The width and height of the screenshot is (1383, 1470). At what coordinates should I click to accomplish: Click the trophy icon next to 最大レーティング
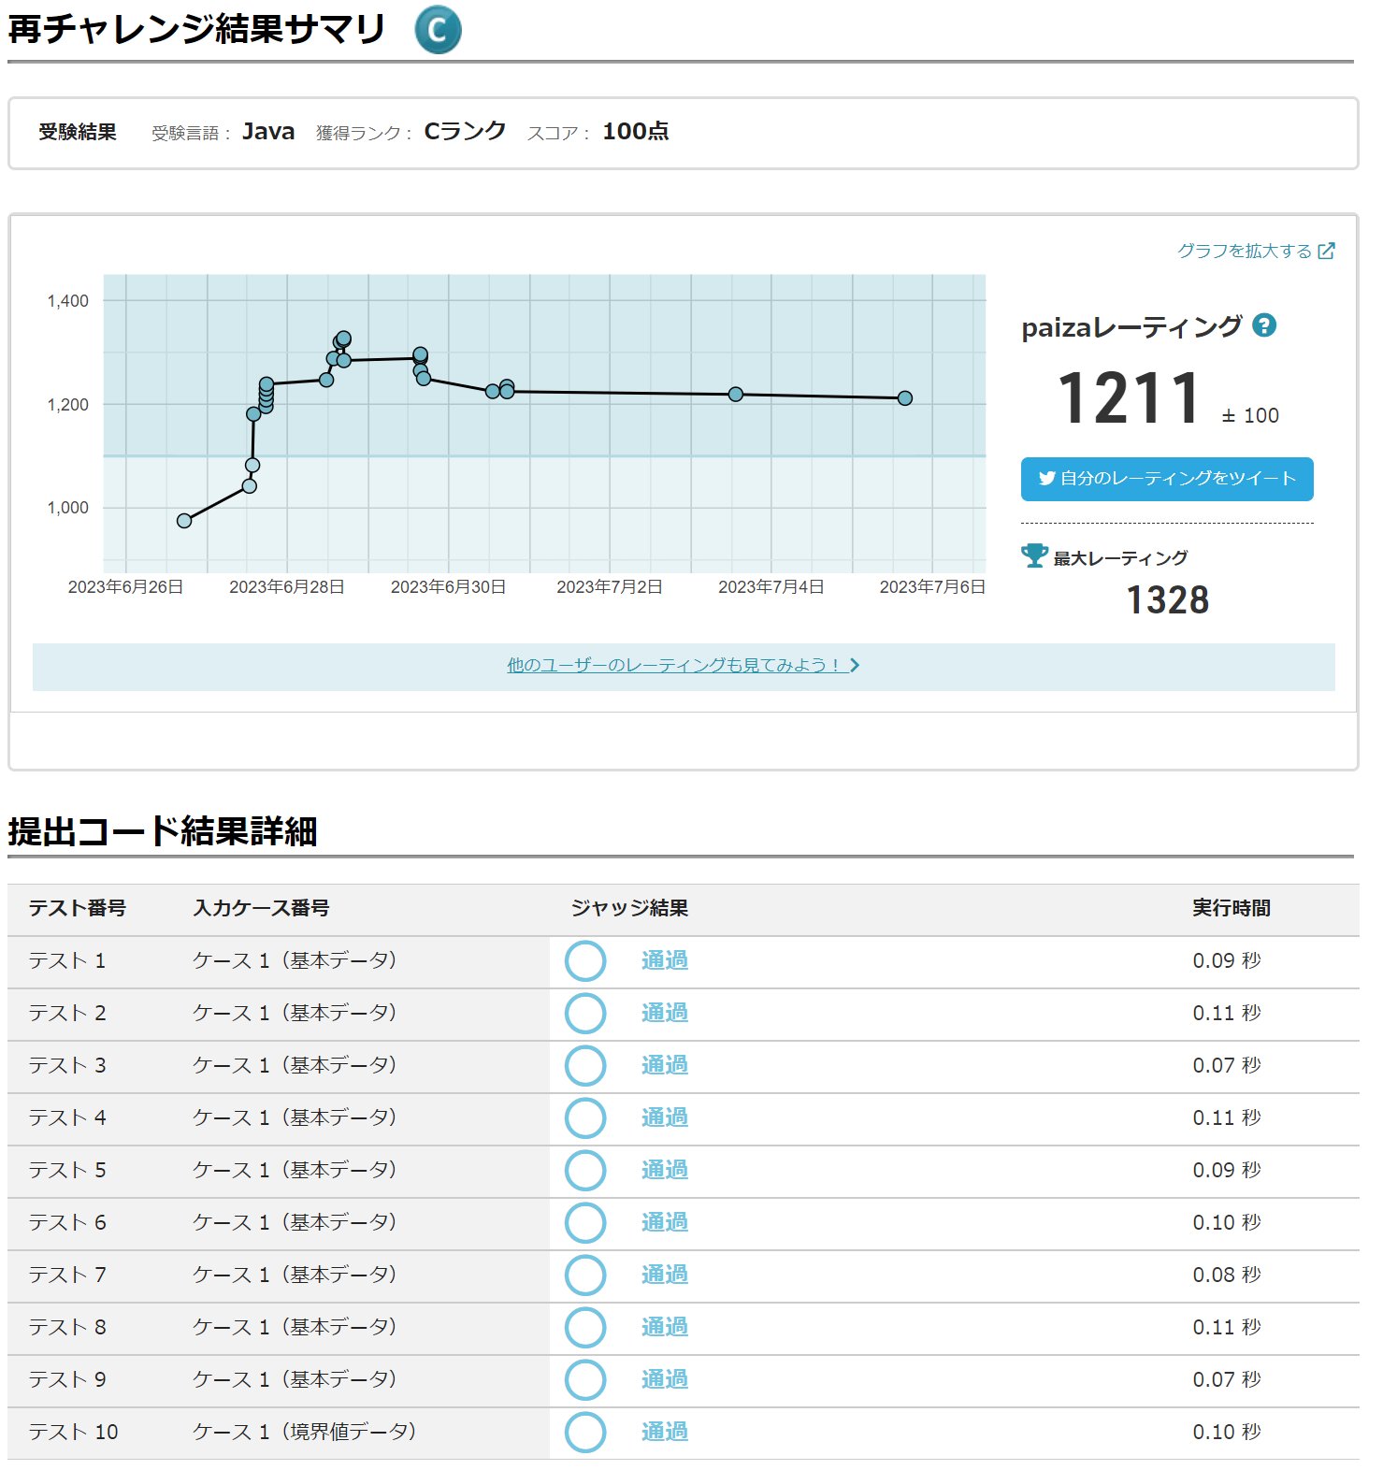coord(1034,556)
